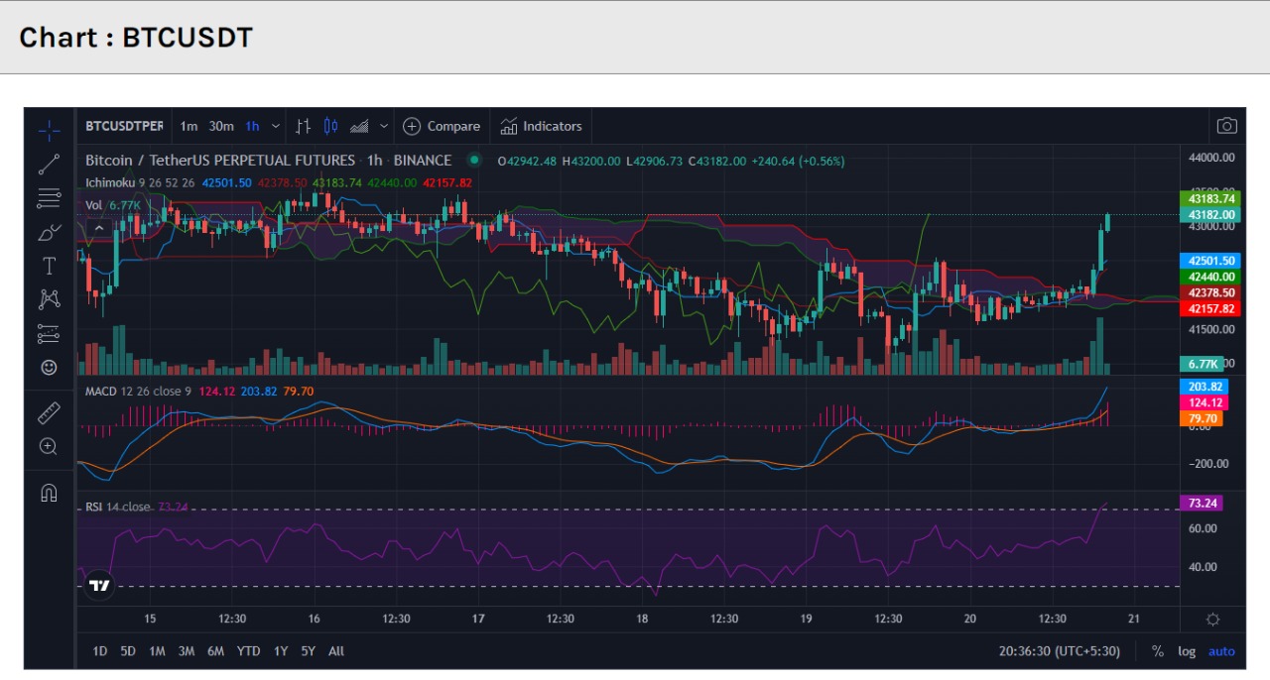Image resolution: width=1270 pixels, height=680 pixels.
Task: Set date range to 1Y
Action: click(x=281, y=651)
